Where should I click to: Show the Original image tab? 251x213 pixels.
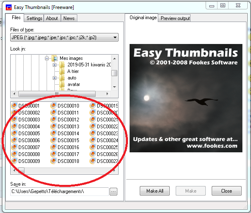pos(143,18)
